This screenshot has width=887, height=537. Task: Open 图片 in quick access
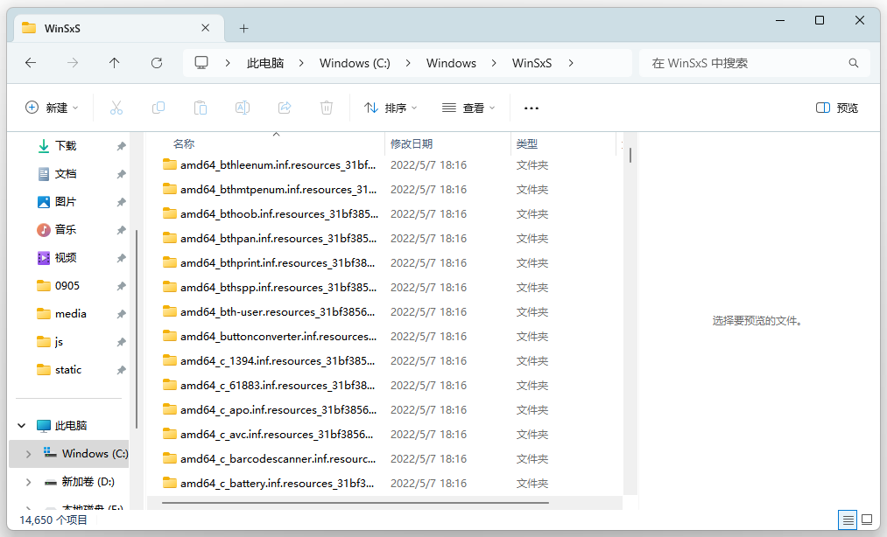click(66, 202)
